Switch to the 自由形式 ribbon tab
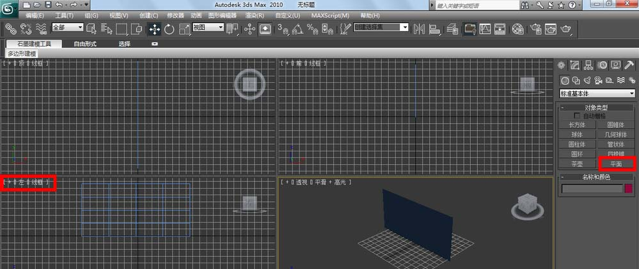The image size is (639, 269). 85,44
